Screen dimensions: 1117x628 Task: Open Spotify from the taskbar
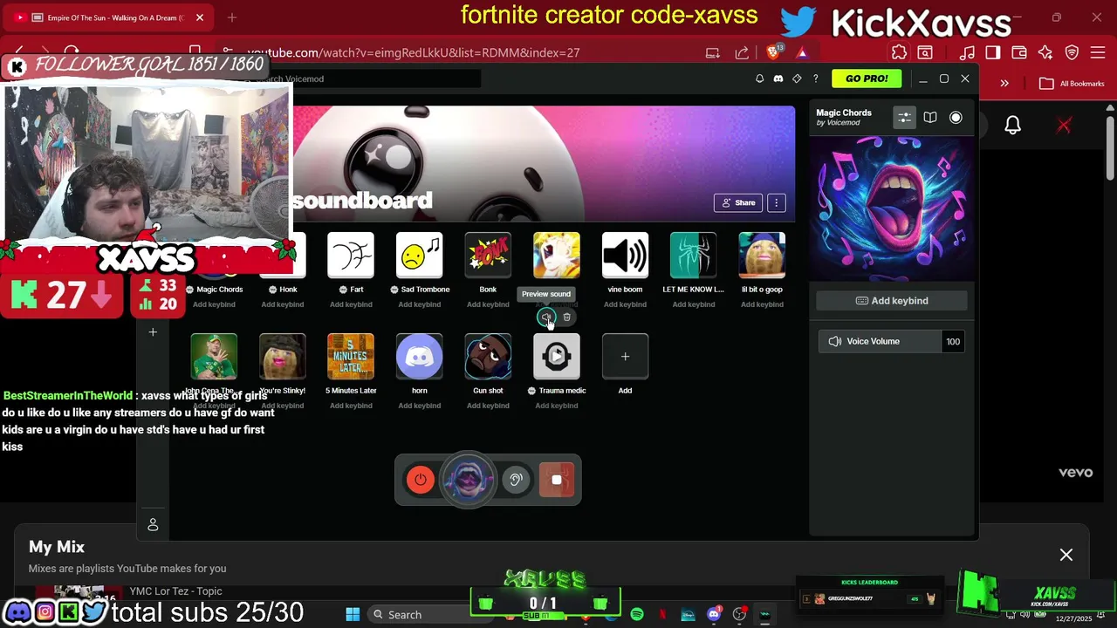(x=637, y=615)
